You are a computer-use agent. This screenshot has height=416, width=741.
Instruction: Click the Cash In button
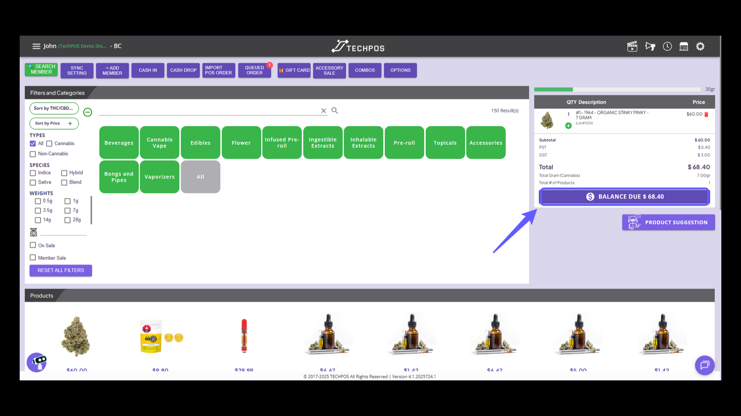(148, 70)
